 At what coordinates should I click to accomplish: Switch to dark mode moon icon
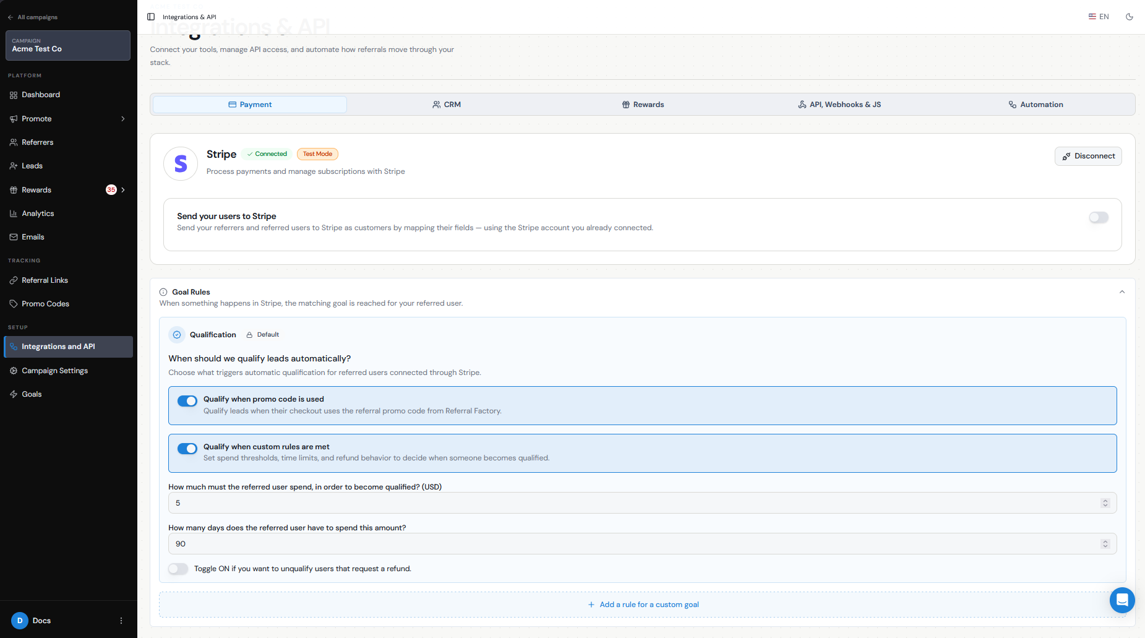point(1130,17)
